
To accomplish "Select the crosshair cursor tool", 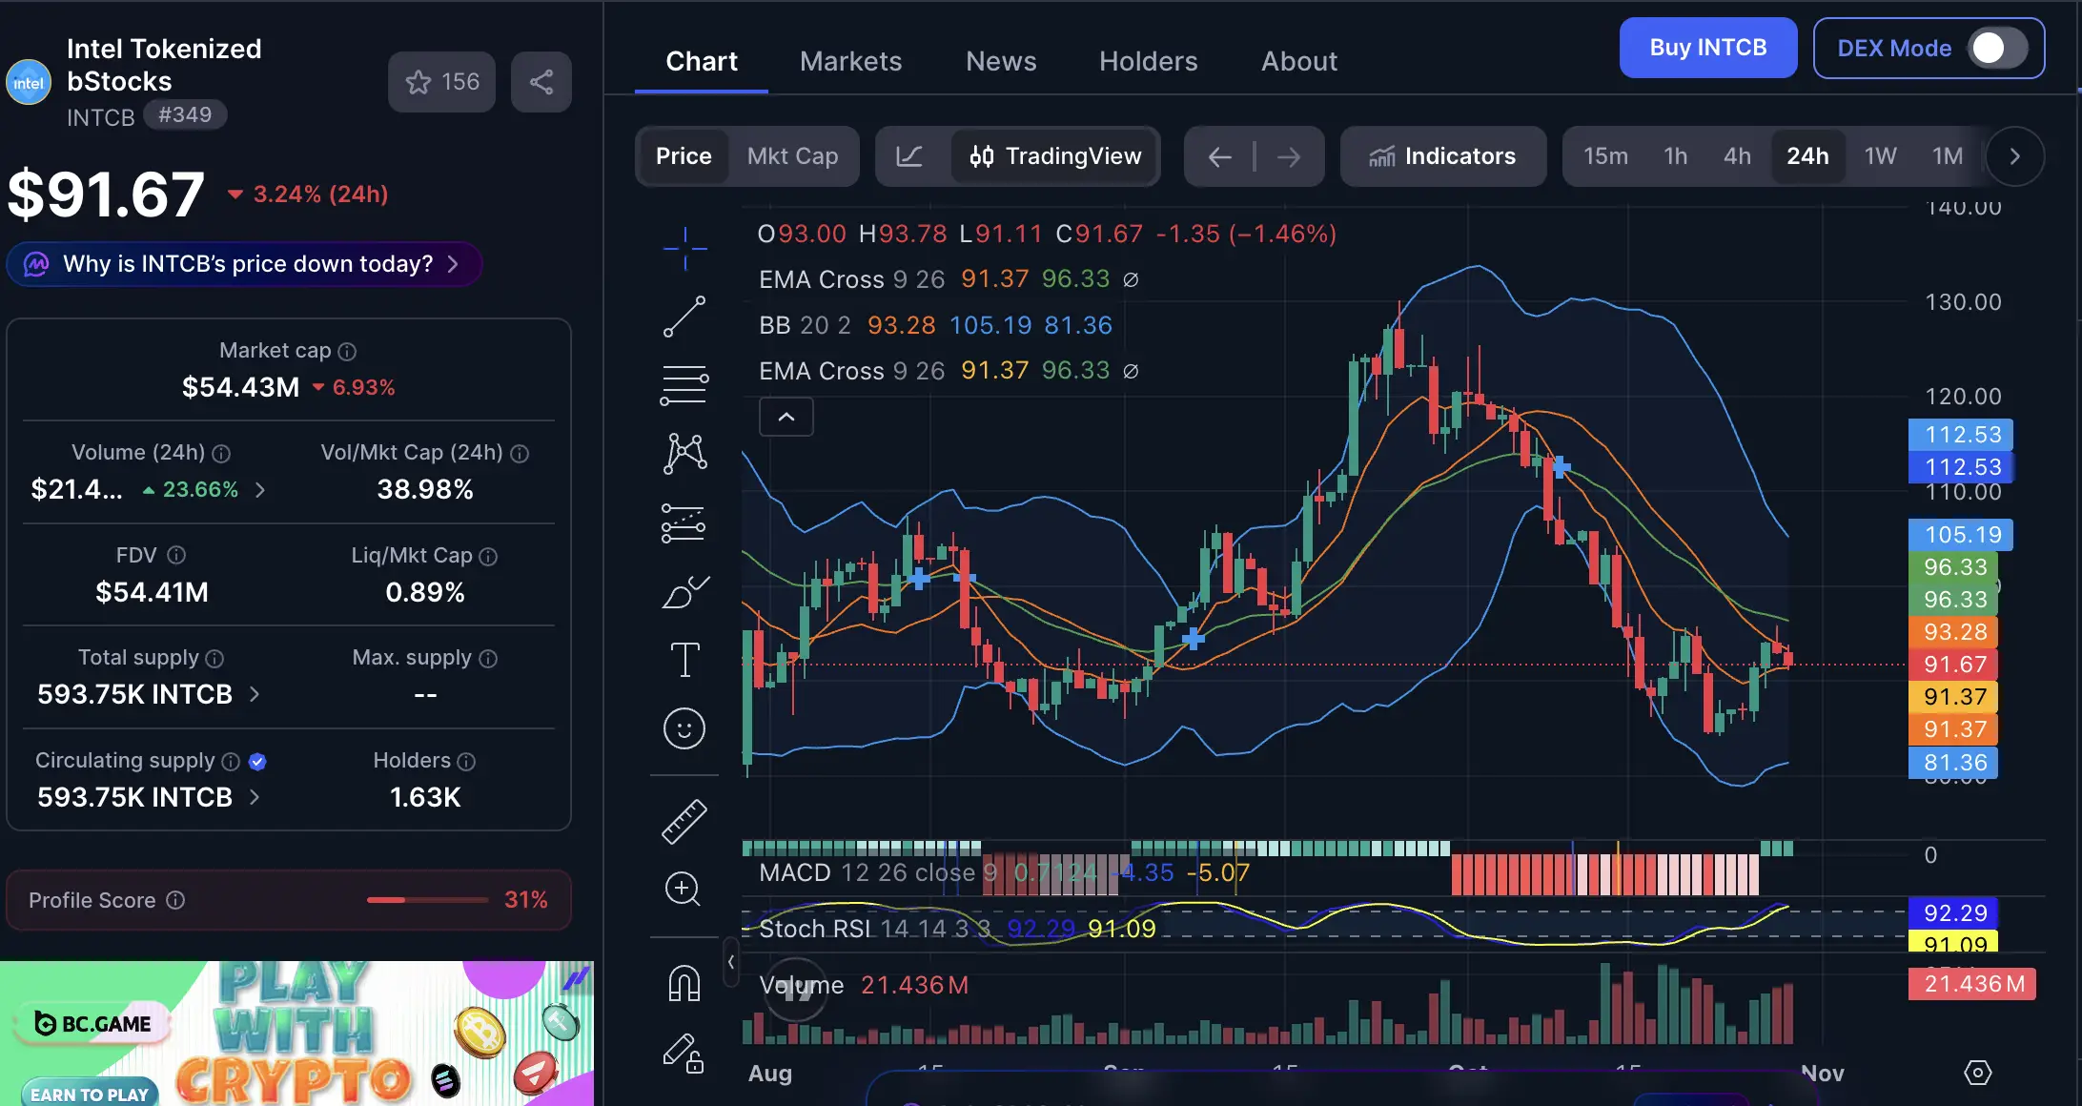I will click(684, 249).
